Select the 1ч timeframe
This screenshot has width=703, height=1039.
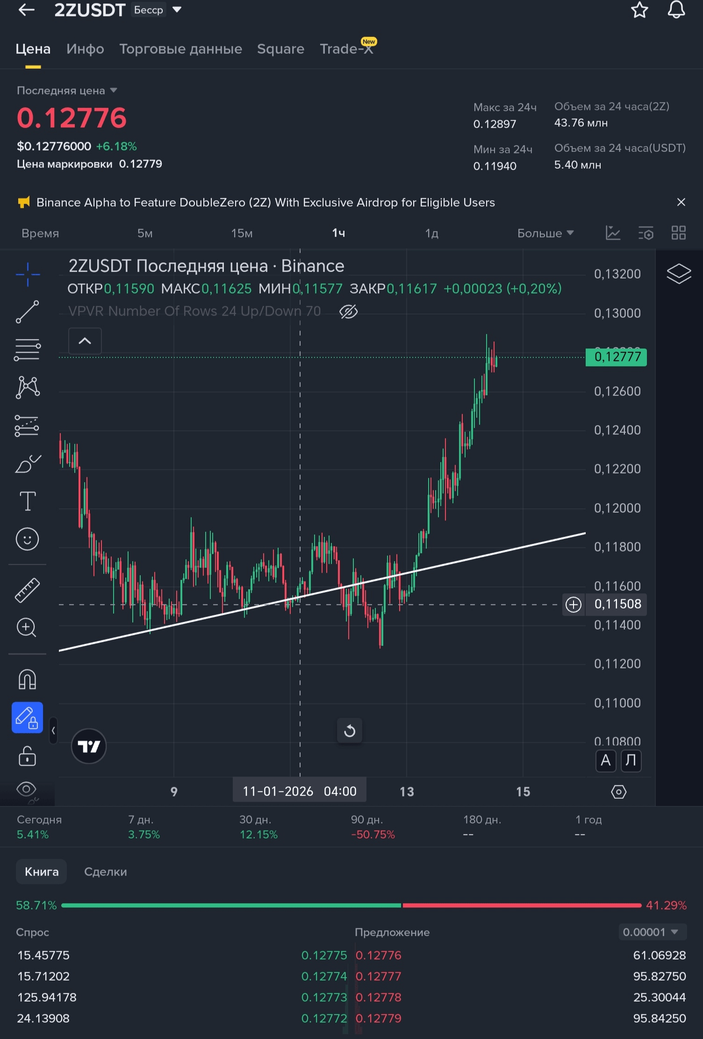pos(338,233)
